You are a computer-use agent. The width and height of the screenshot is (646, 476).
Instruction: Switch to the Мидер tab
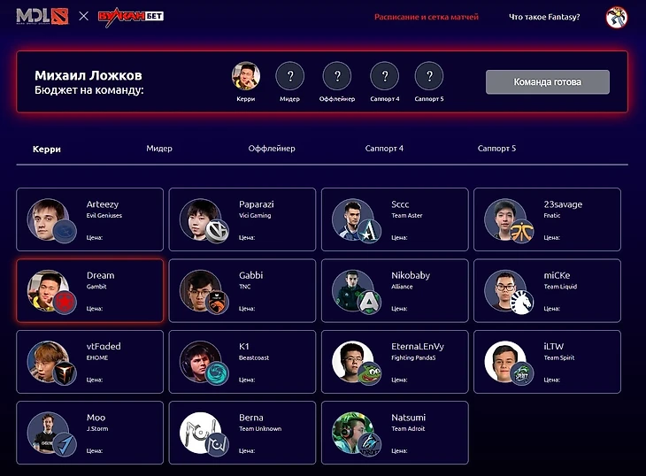(159, 149)
